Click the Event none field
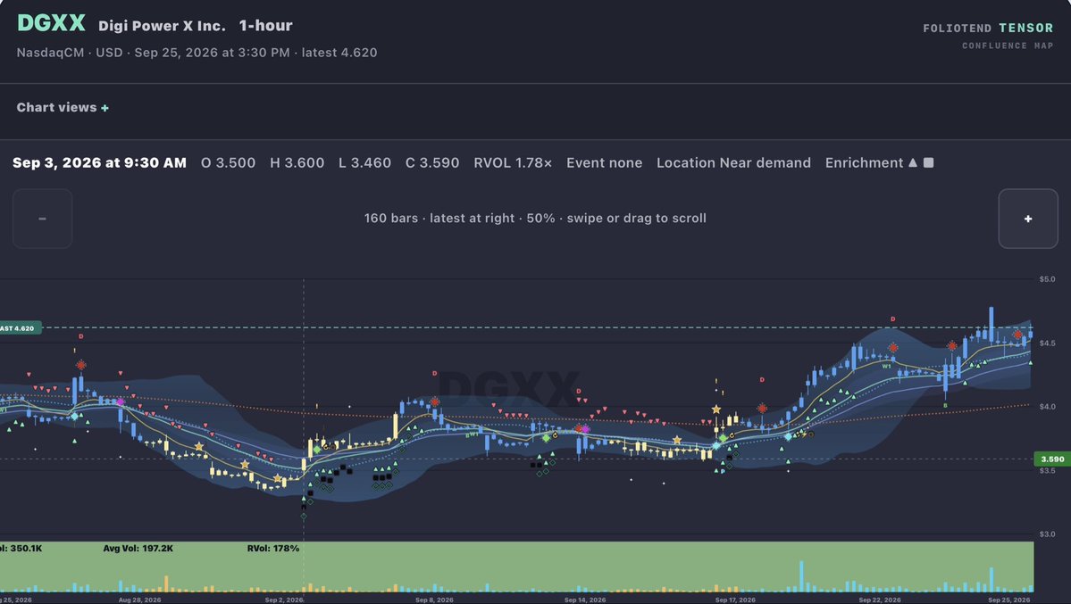The width and height of the screenshot is (1071, 604). (605, 162)
